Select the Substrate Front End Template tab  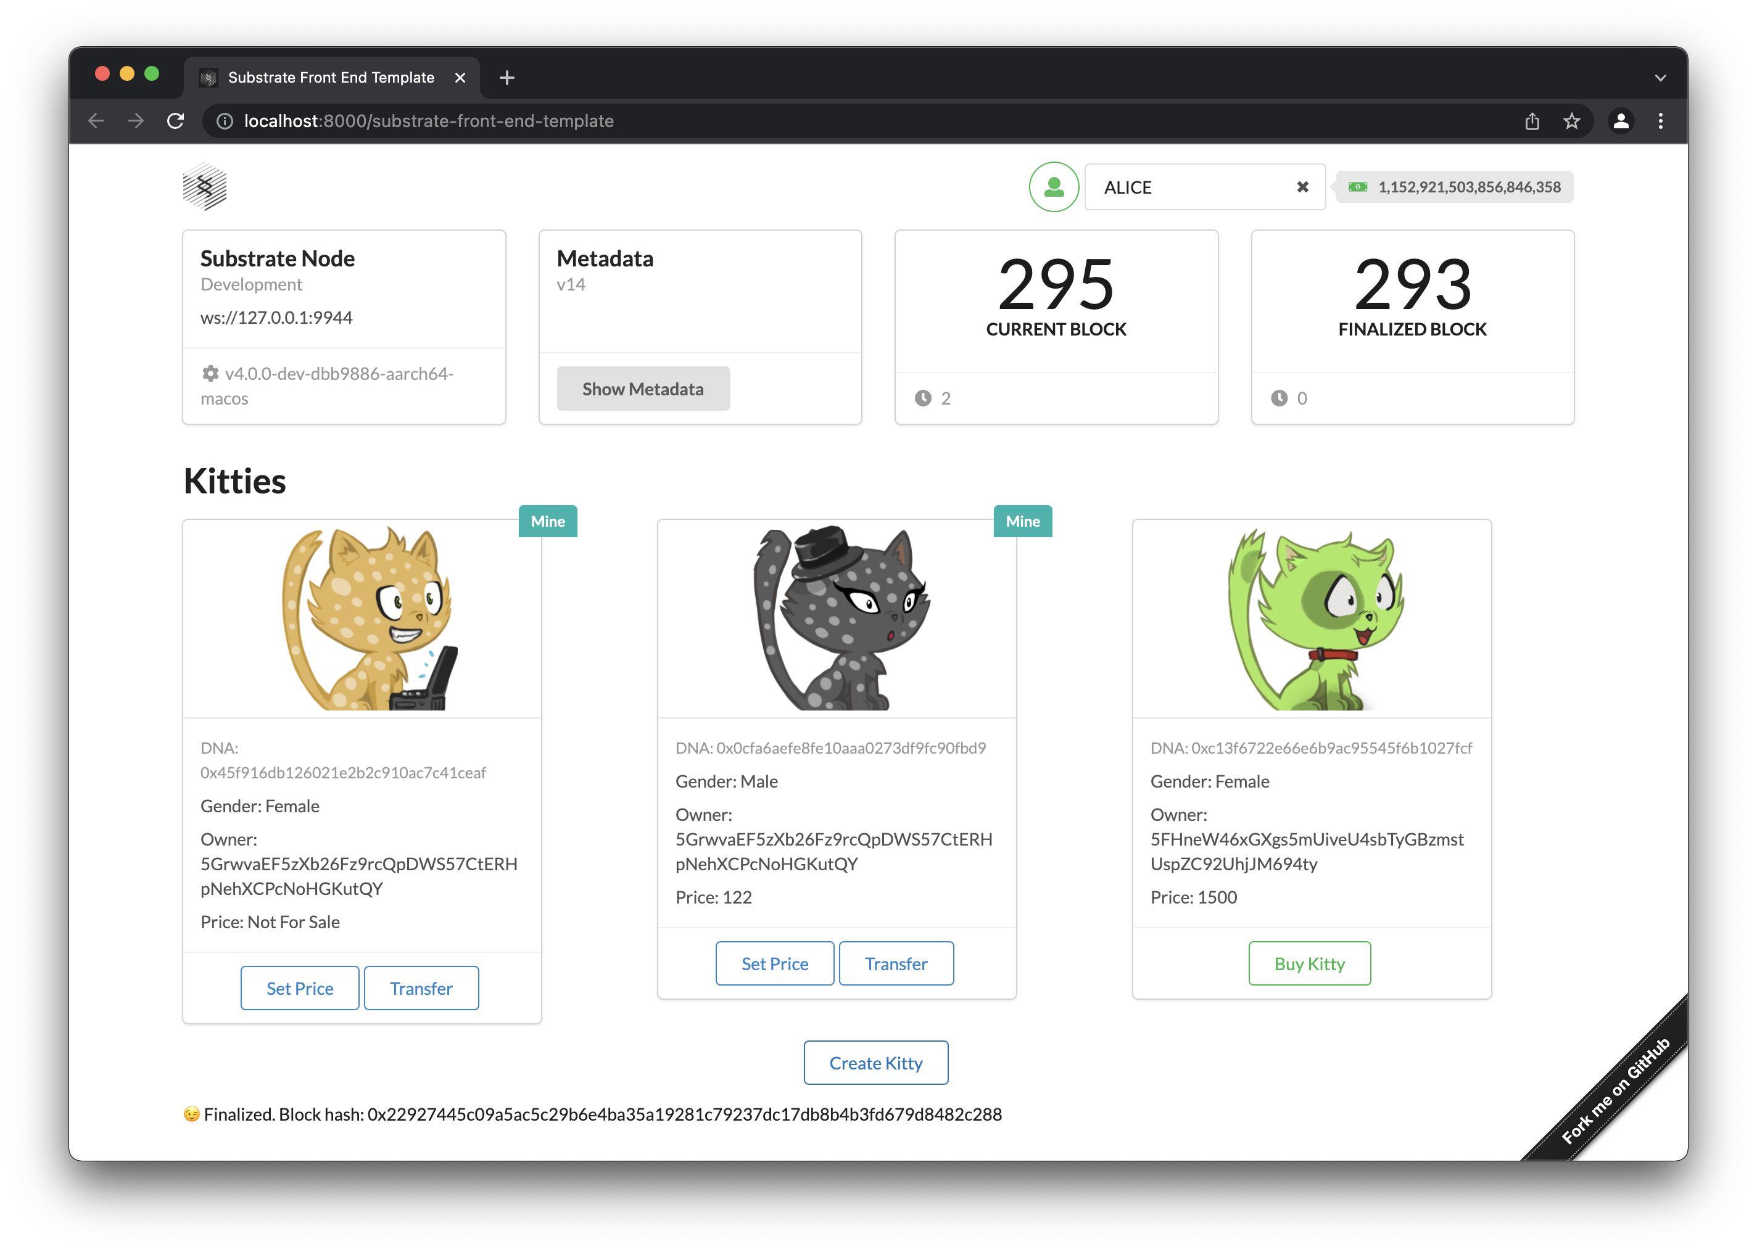point(331,78)
